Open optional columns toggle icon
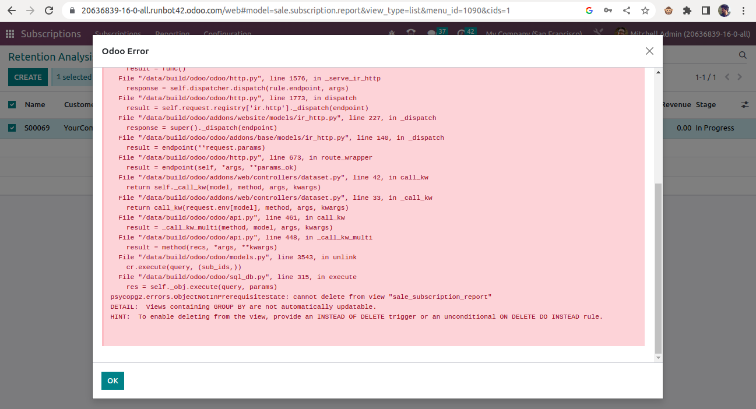The image size is (756, 409). 744,105
